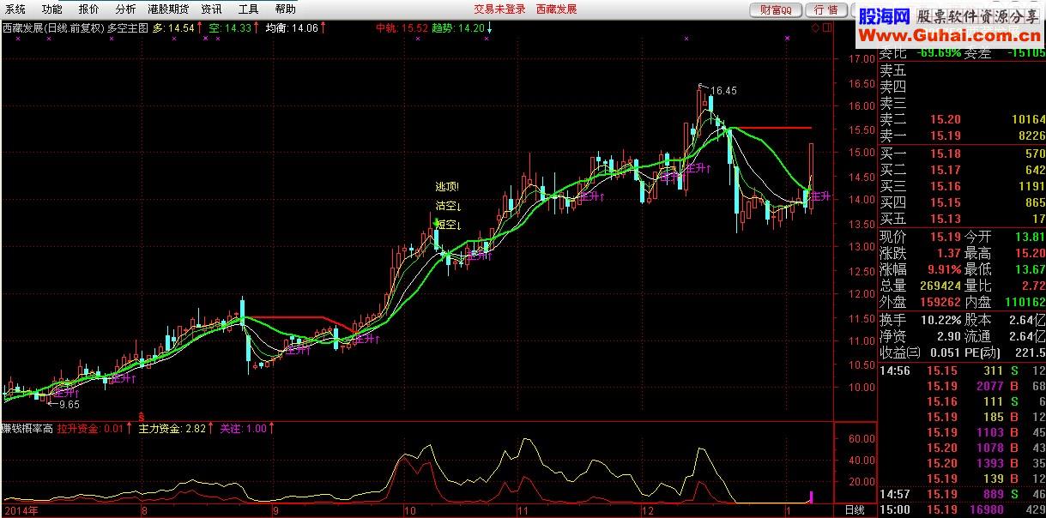The height and width of the screenshot is (518, 1046).
Task: Click the 沽空 signal label on chart
Action: coord(448,206)
